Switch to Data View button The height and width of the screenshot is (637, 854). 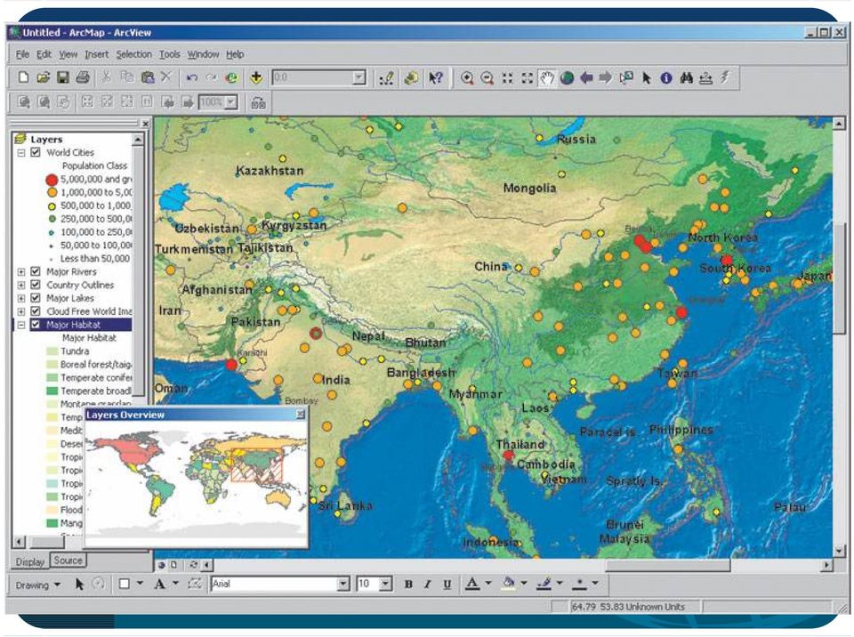[x=161, y=565]
